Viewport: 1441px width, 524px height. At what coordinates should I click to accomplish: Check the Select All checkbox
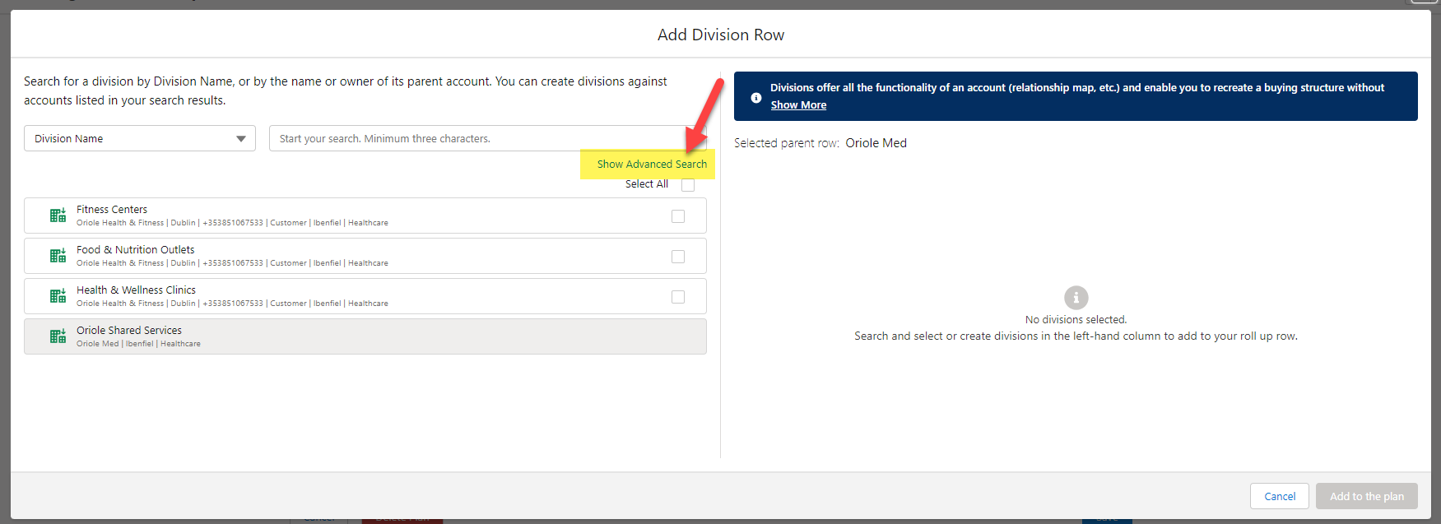point(688,185)
